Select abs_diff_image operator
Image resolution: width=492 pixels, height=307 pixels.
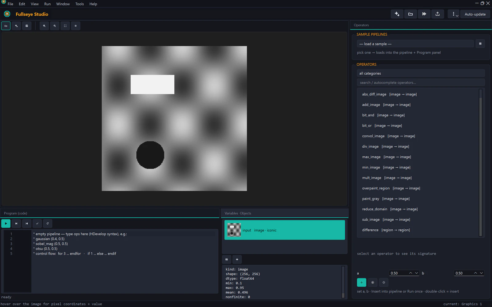pyautogui.click(x=418, y=94)
